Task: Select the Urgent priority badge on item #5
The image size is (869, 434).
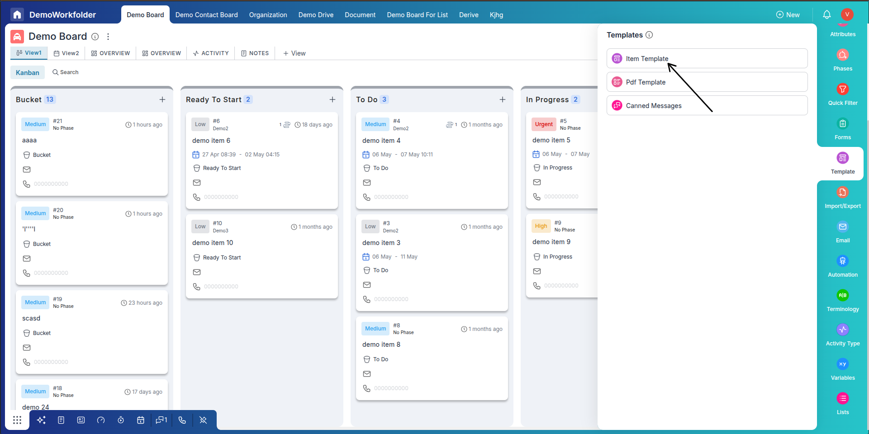Action: coord(544,124)
